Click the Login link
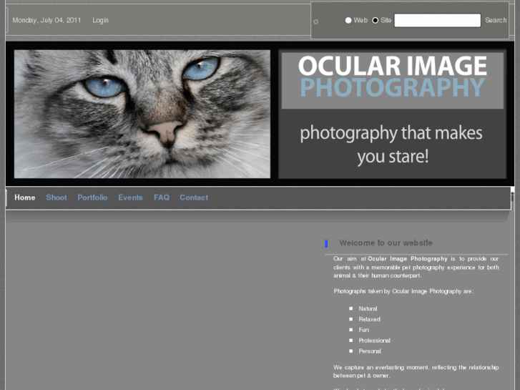The height and width of the screenshot is (390, 520). pos(100,20)
